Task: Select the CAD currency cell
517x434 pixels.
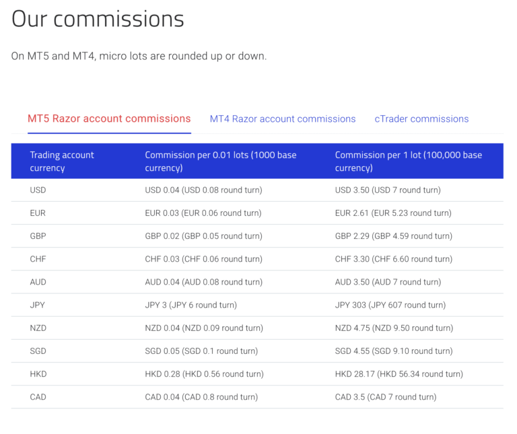Action: pos(38,397)
